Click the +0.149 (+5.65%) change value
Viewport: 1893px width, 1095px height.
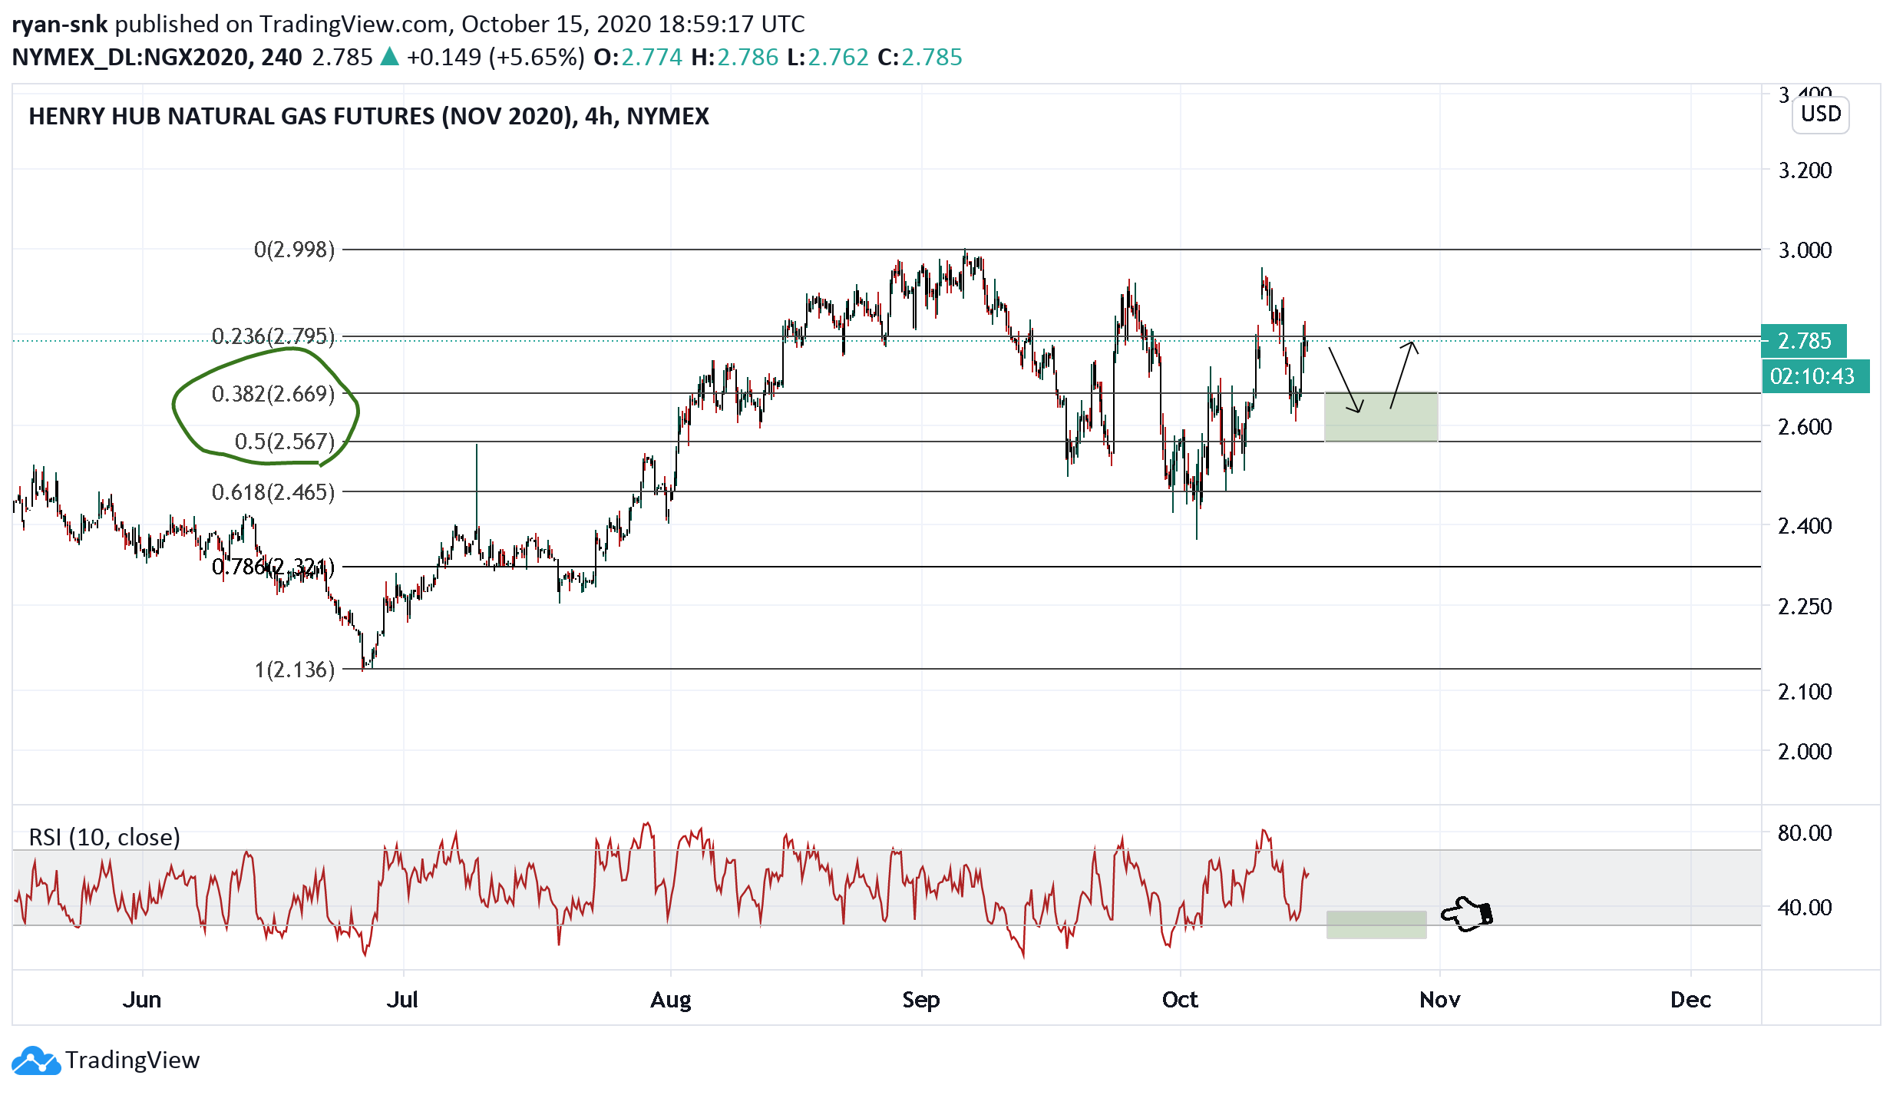click(495, 58)
